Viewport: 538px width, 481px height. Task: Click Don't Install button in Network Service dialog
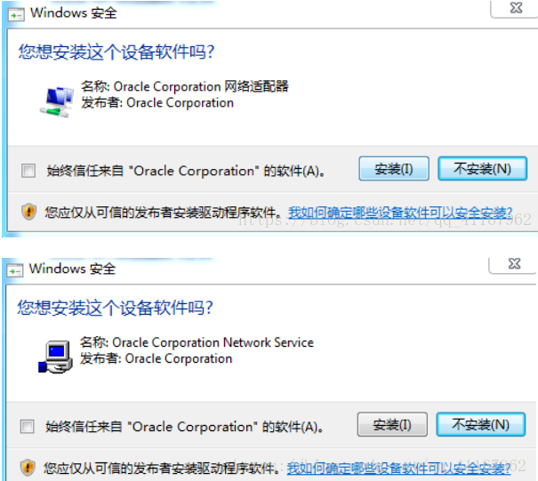(x=480, y=424)
